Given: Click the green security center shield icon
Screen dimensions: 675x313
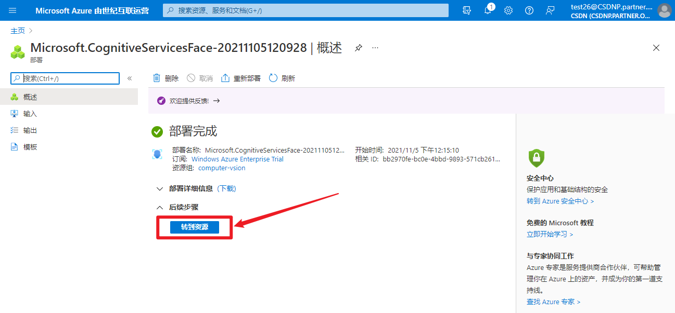Looking at the screenshot, I should pyautogui.click(x=536, y=157).
